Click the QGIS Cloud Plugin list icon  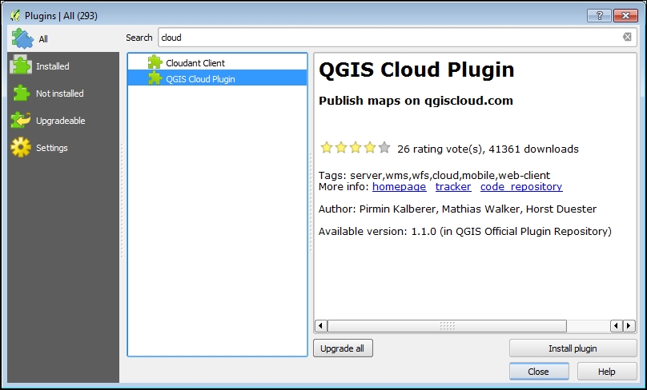tap(155, 78)
